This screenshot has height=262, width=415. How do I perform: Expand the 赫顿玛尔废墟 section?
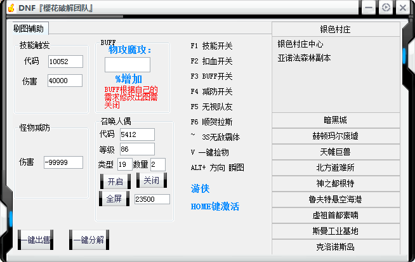tap(336, 136)
